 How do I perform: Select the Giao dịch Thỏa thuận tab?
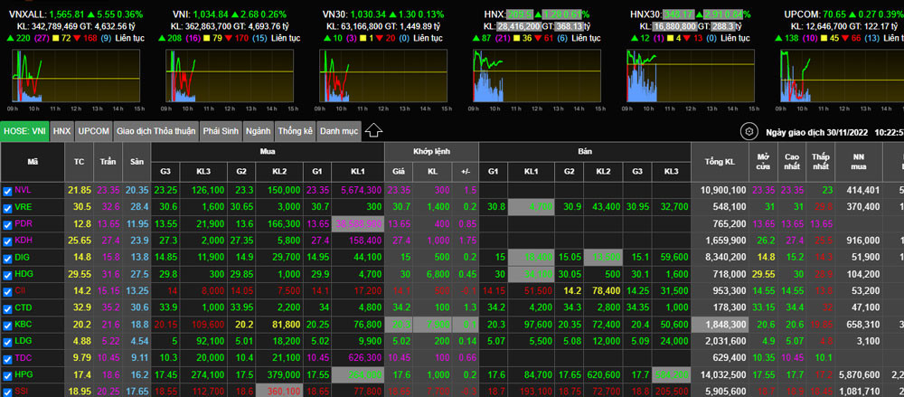point(155,131)
